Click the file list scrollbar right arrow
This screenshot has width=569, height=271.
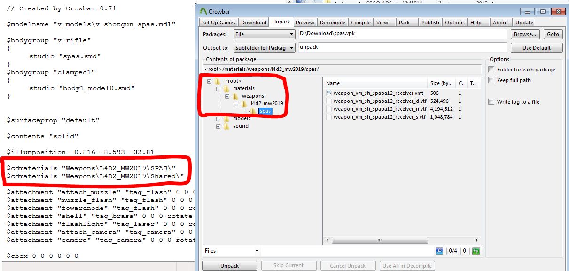click(478, 240)
